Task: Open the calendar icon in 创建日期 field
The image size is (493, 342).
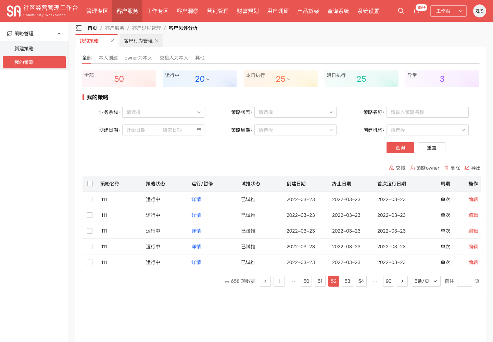Action: pos(199,130)
